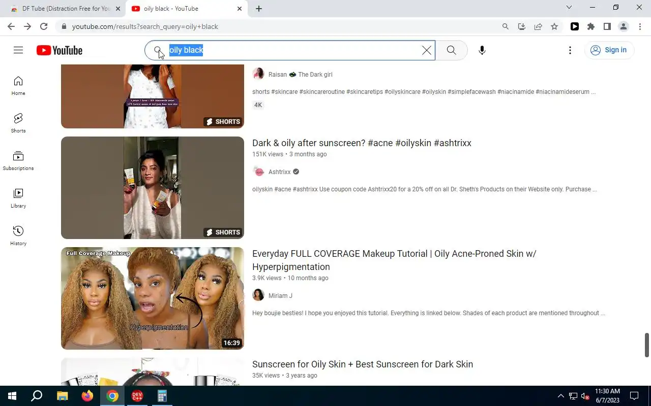Viewport: 651px width, 406px height.
Task: Click the 4K badge
Action: 258,105
